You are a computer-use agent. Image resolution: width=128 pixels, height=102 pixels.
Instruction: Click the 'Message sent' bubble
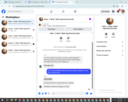(x=49, y=66)
